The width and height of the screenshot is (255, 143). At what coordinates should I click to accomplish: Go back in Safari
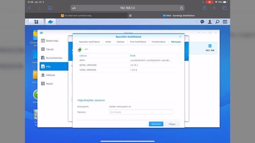[29, 8]
